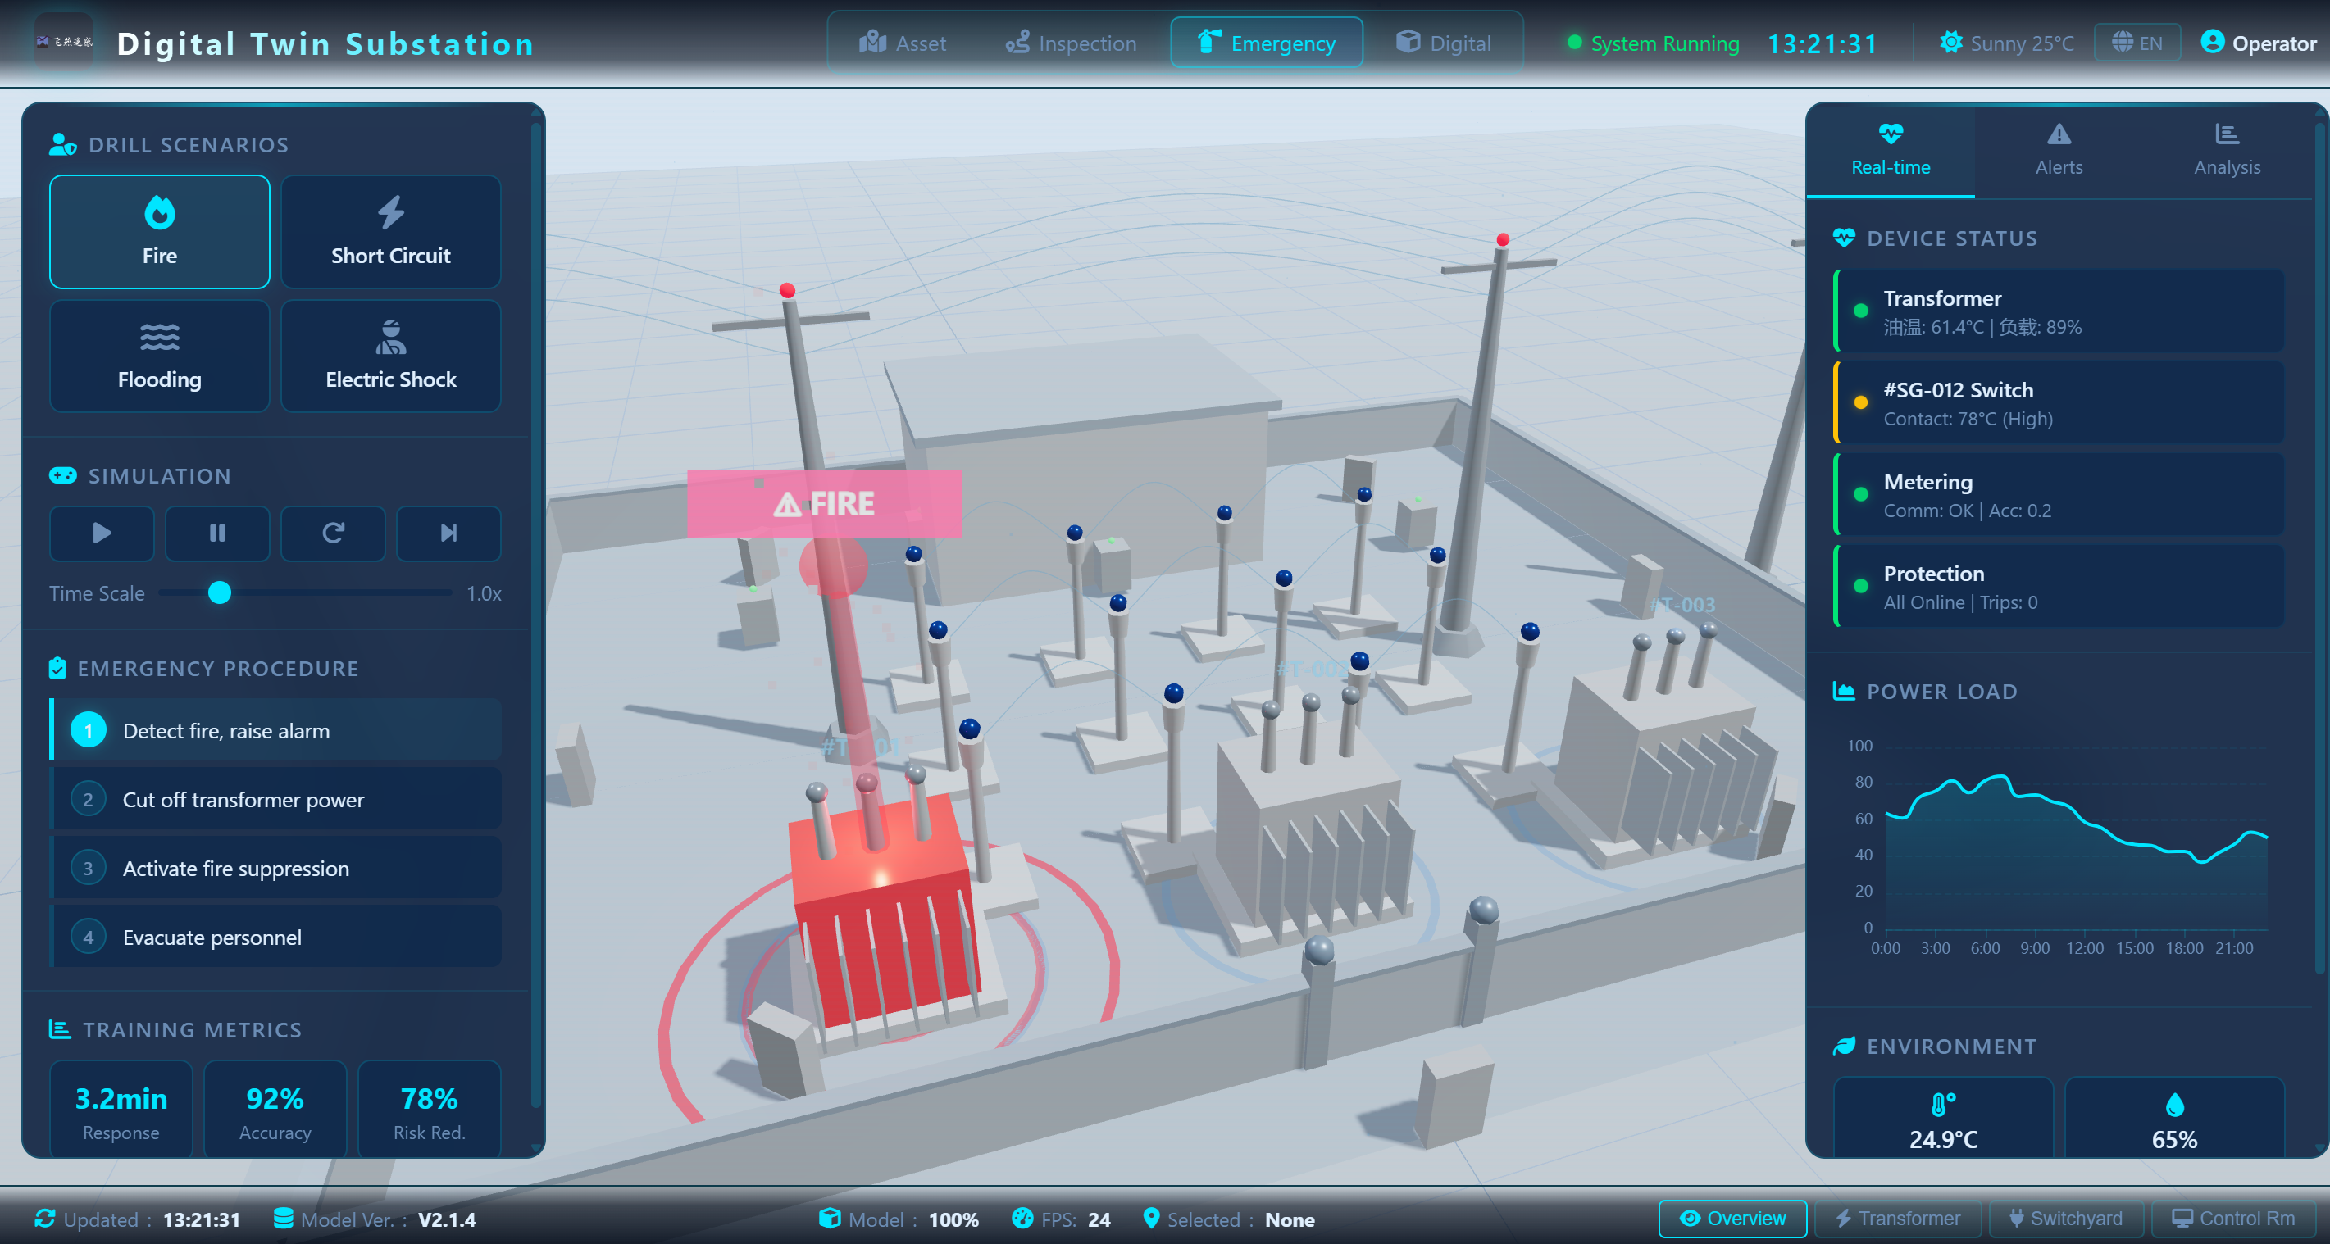2330x1244 pixels.
Task: Click the Time Scale slider handle
Action: coord(220,593)
